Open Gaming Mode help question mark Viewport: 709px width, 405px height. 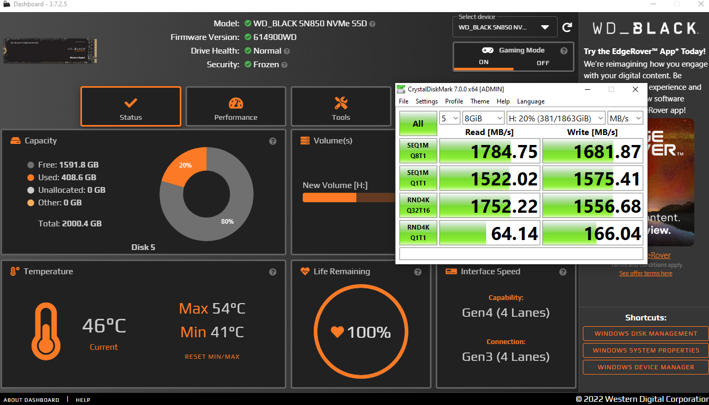tap(564, 51)
